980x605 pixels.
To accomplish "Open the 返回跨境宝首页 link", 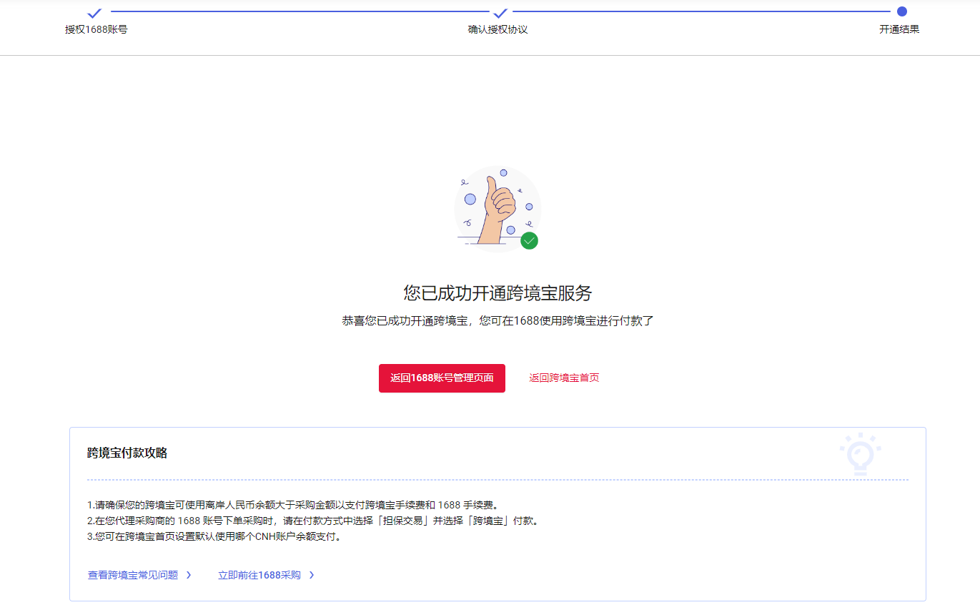I will coord(564,378).
